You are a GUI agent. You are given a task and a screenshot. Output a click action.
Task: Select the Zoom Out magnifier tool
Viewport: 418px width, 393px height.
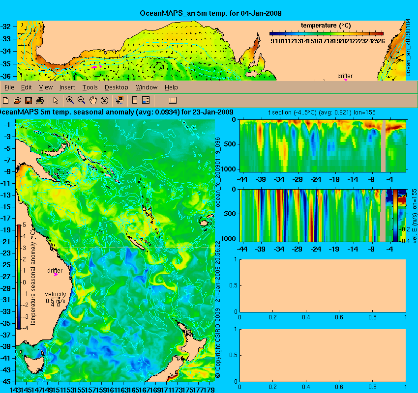pos(81,100)
